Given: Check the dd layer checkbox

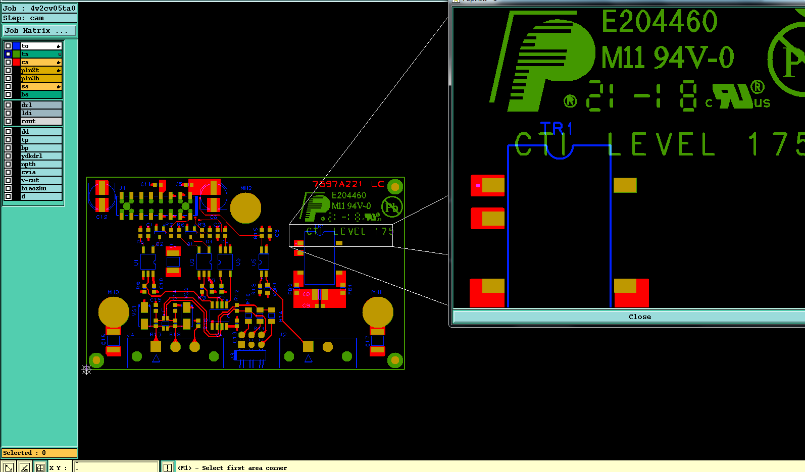Looking at the screenshot, I should coord(8,132).
